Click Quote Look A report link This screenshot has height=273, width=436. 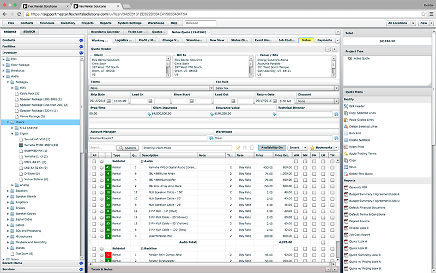[358, 241]
